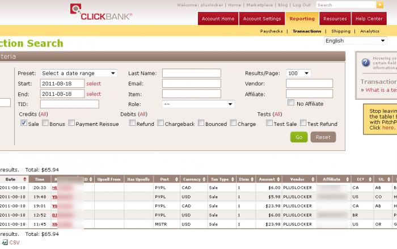Click the 'What is a' help link
This screenshot has height=249, width=397.
point(381,90)
